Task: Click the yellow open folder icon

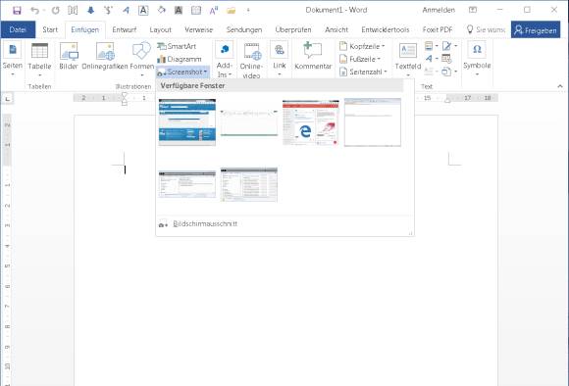Action: pyautogui.click(x=232, y=11)
